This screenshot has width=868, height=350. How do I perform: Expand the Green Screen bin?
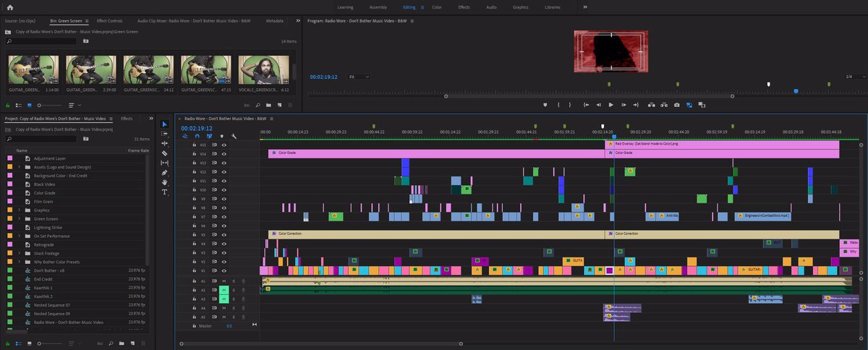click(20, 219)
